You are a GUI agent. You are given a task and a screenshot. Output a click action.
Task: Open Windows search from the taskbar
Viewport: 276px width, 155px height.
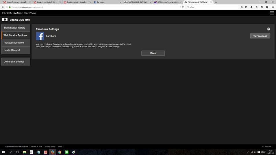click(x=10, y=152)
